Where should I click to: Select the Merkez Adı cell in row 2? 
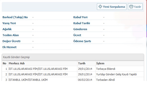(43, 74)
